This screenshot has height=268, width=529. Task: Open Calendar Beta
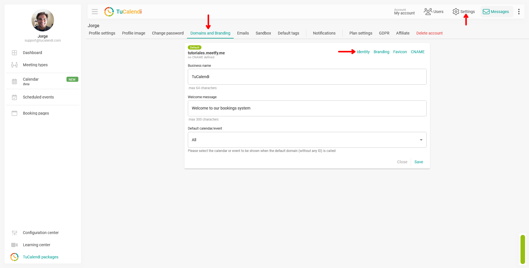[x=31, y=81]
